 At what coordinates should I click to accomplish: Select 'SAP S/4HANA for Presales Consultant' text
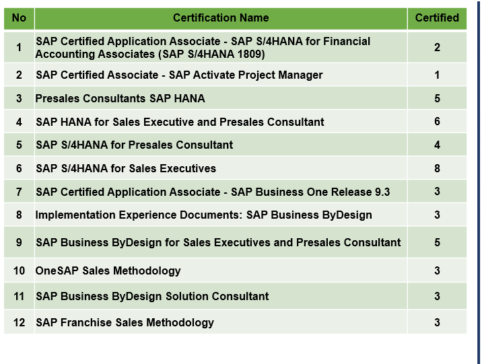tap(134, 145)
